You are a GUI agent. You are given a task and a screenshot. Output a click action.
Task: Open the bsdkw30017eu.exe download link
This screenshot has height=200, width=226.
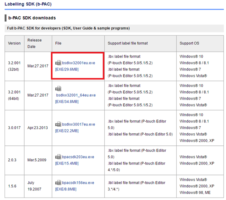coord(78,125)
